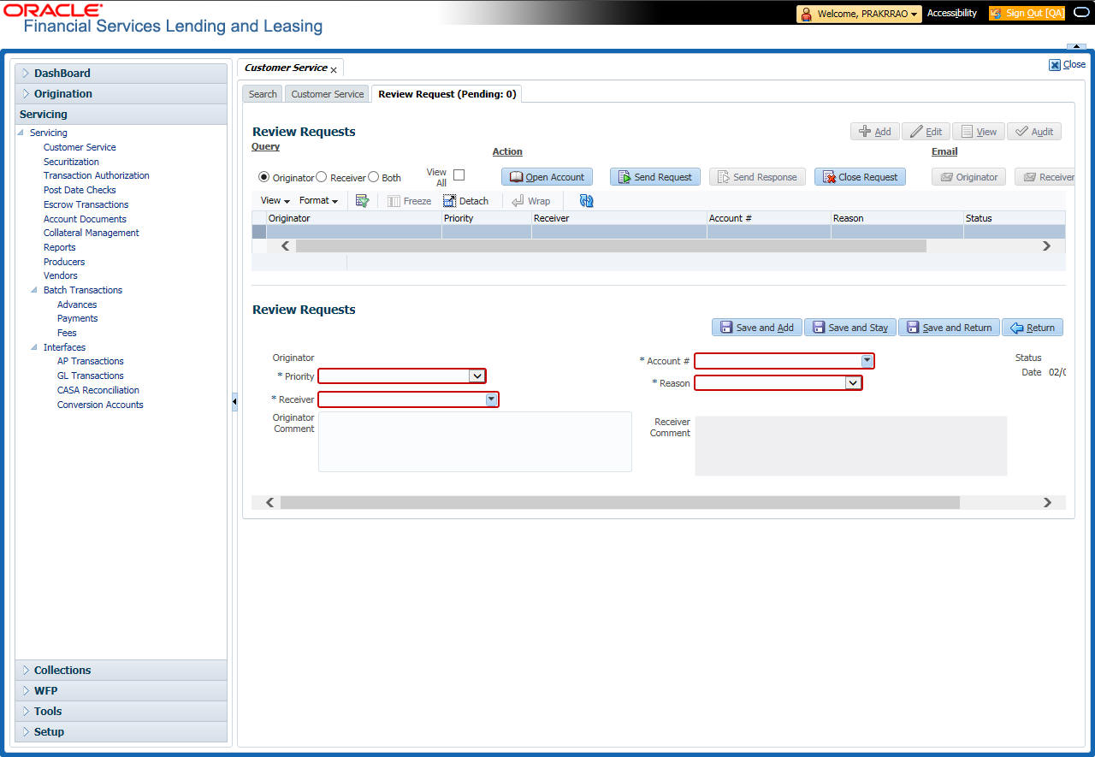Expand the Tools accordion panel
The height and width of the screenshot is (757, 1095).
pyautogui.click(x=121, y=712)
